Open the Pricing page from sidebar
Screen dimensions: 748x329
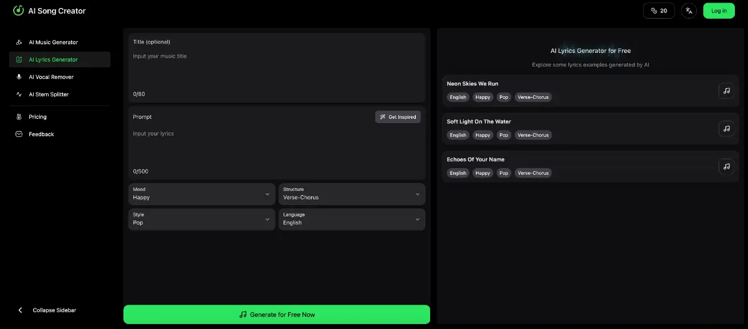click(x=37, y=117)
